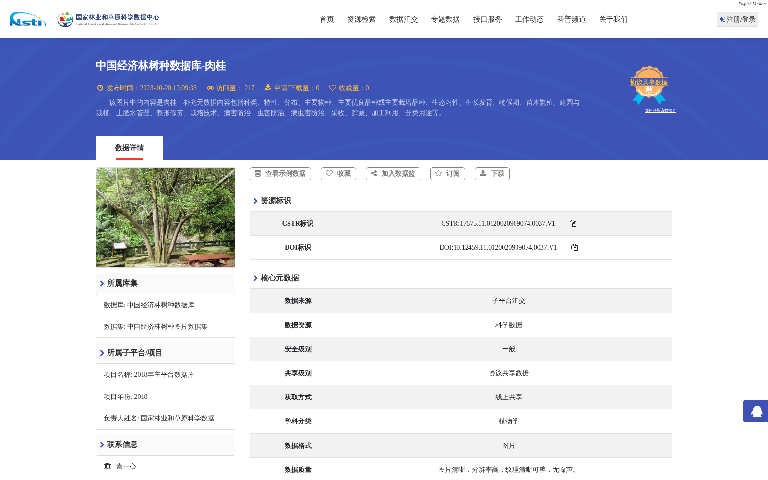Open the 工作动态 menu
The image size is (768, 480).
tap(529, 19)
